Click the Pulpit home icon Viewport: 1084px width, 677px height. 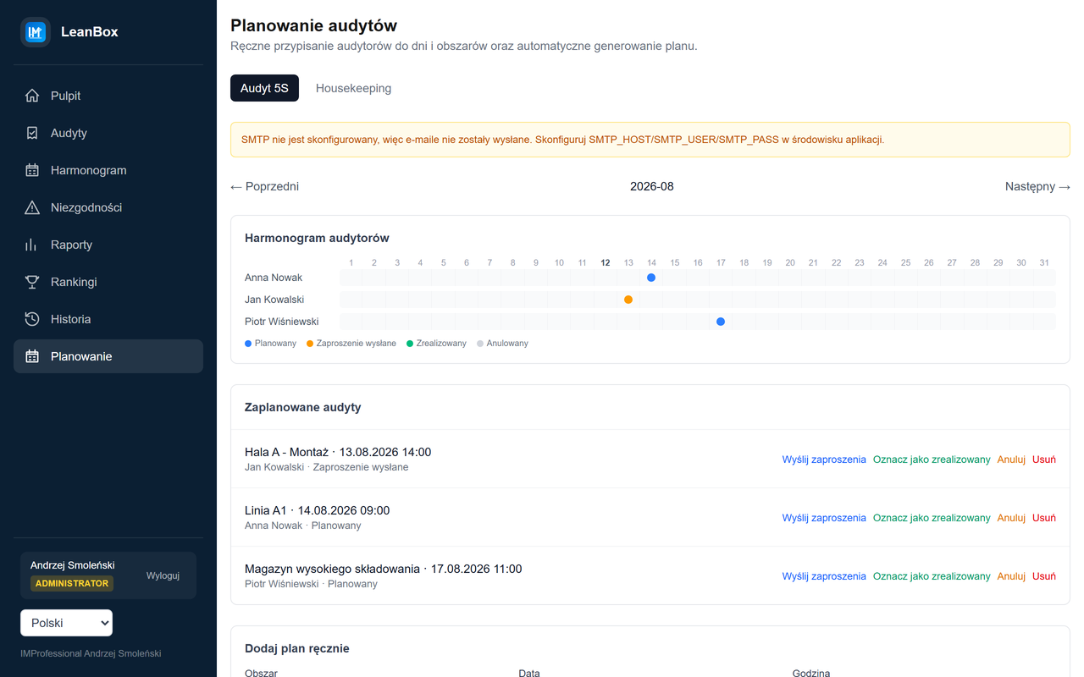(32, 96)
